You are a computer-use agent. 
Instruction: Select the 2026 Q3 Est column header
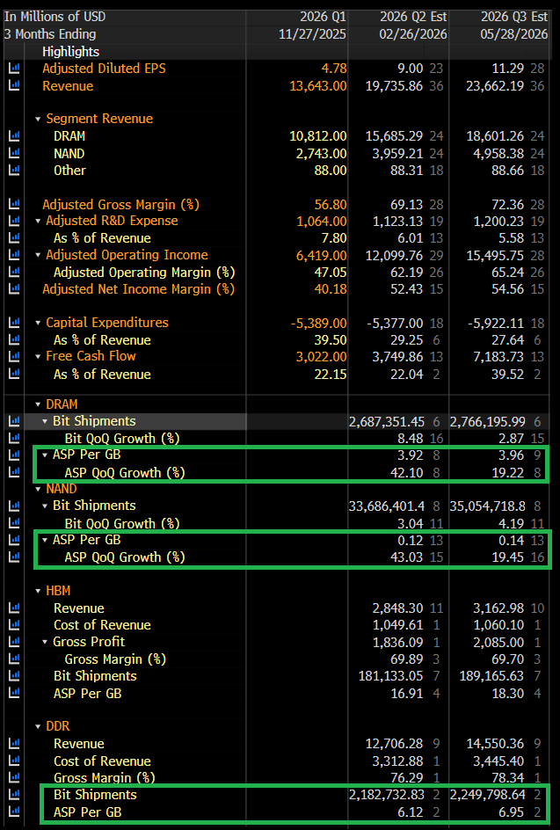click(x=514, y=17)
